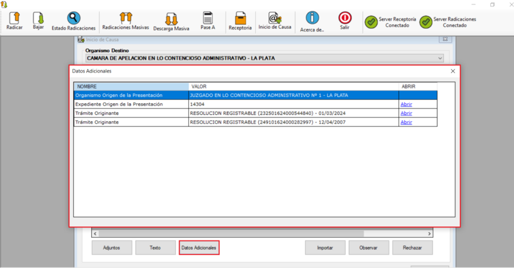This screenshot has width=514, height=268.
Task: Select RESOLUCION REGISTRABLE 12/04/2007 cell
Action: [x=294, y=122]
